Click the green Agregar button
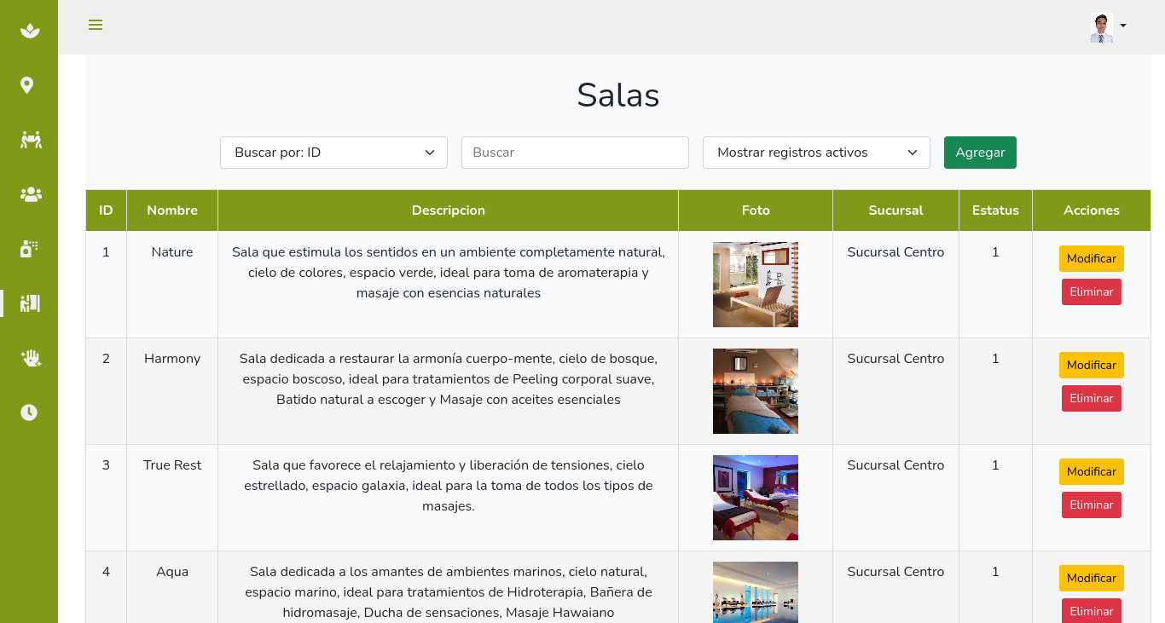 coord(980,153)
